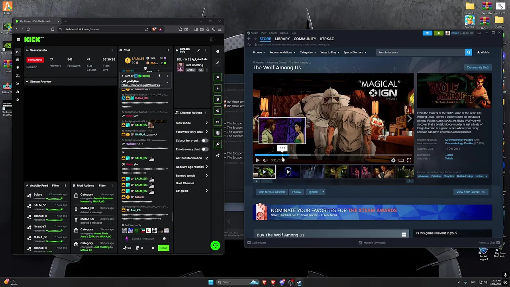This screenshot has height=287, width=510.
Task: Click the green Chat send button
Action: 163,248
